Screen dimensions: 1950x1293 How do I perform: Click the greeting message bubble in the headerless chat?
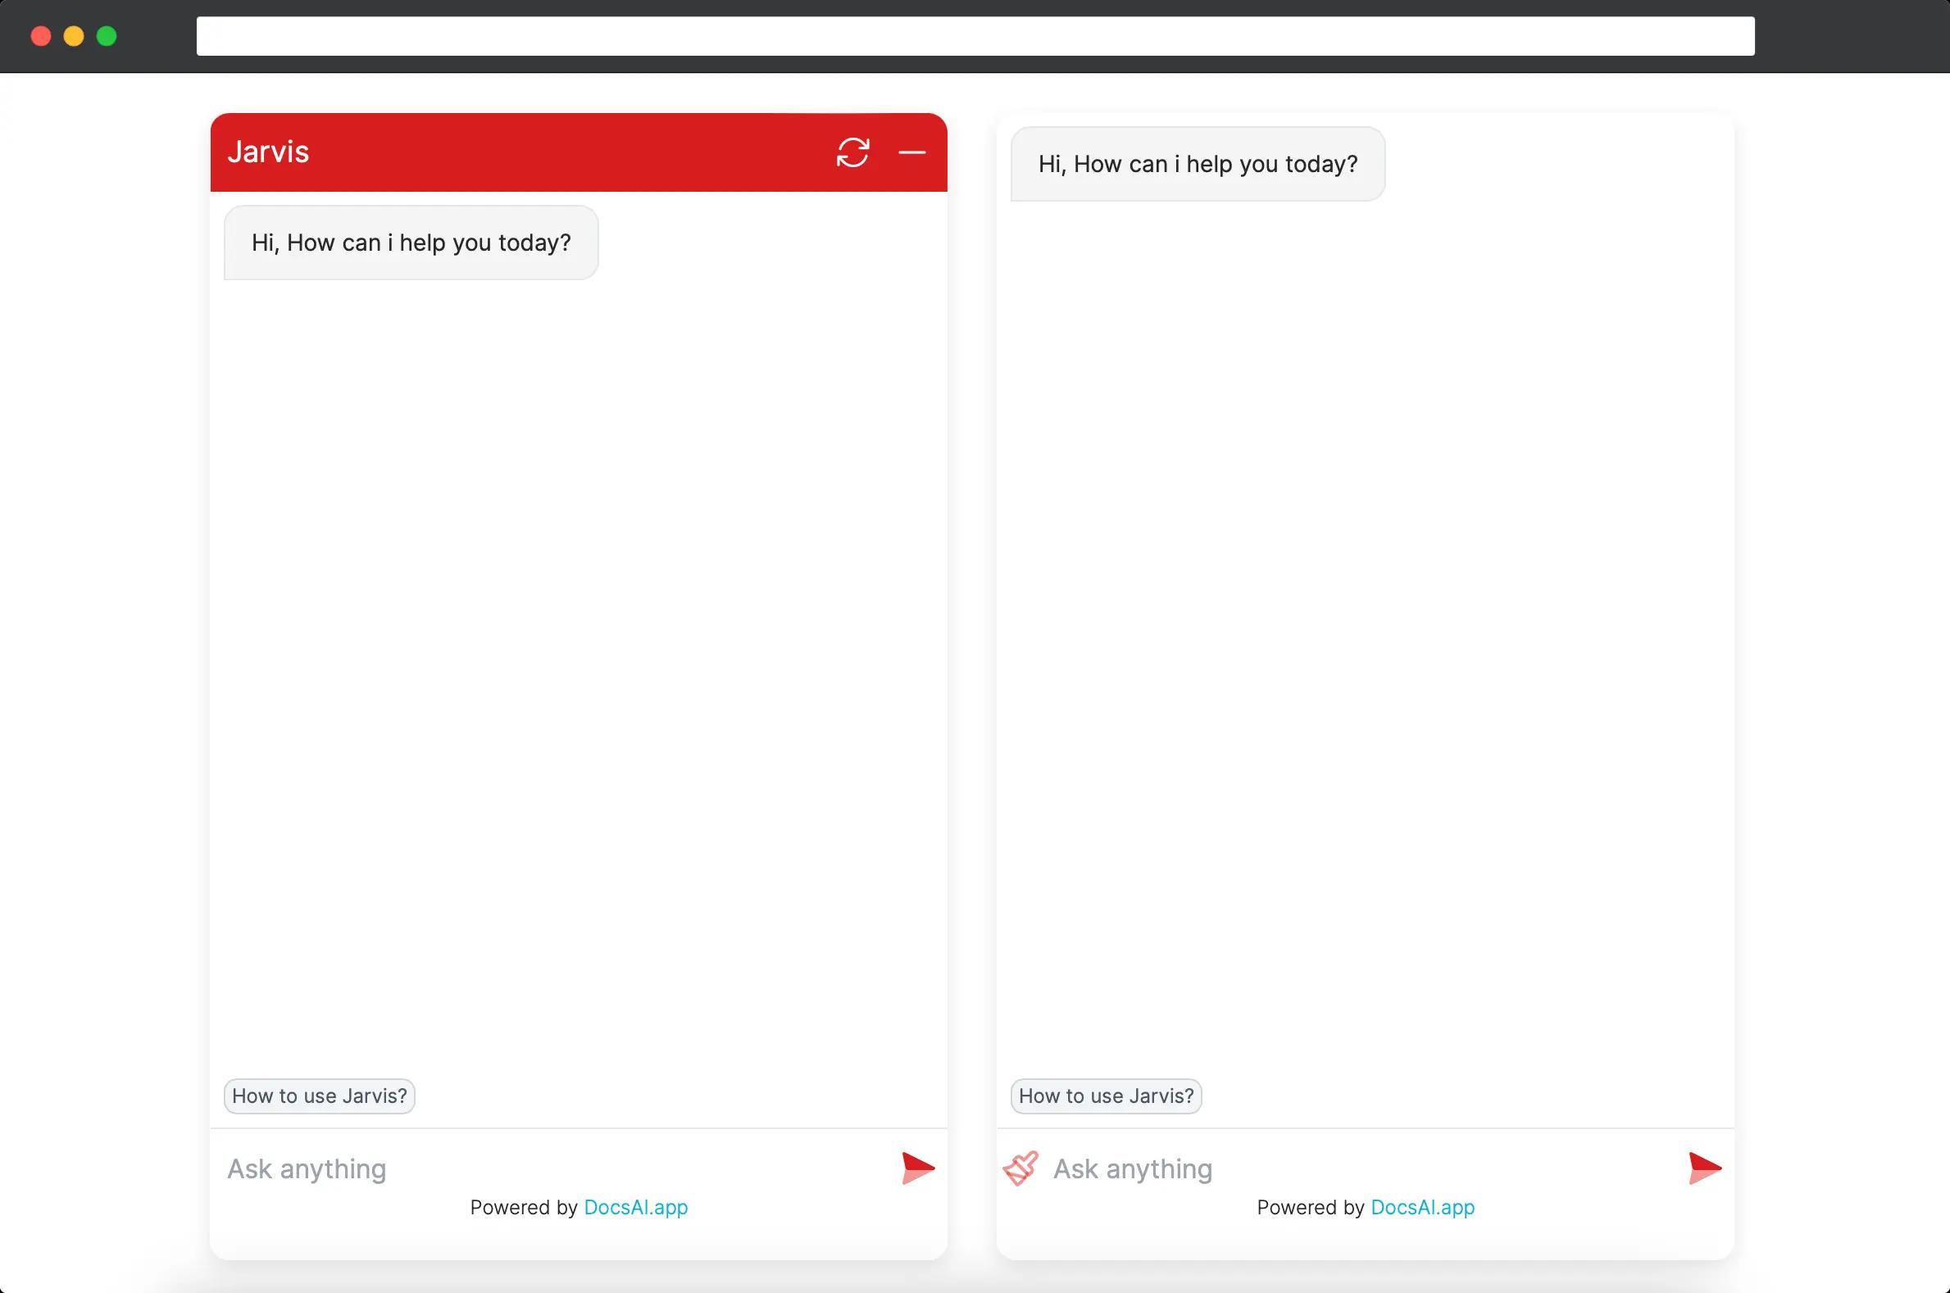(1198, 164)
